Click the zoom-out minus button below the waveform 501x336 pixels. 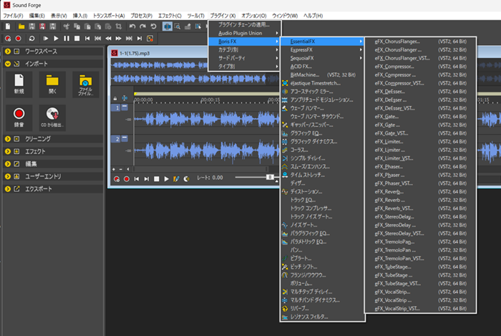[x=121, y=169]
